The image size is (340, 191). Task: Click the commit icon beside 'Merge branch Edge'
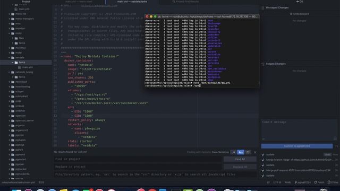[263, 160]
